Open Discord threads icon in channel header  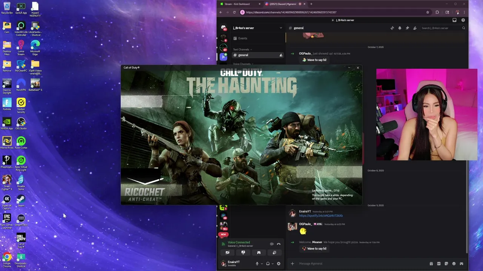(x=392, y=28)
